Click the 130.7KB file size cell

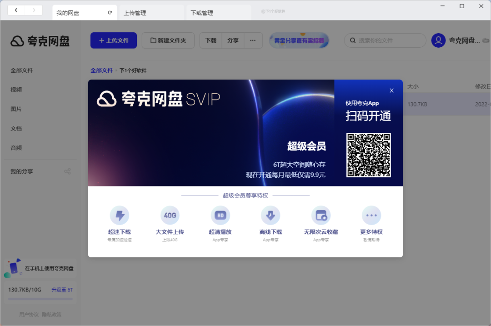click(x=417, y=104)
